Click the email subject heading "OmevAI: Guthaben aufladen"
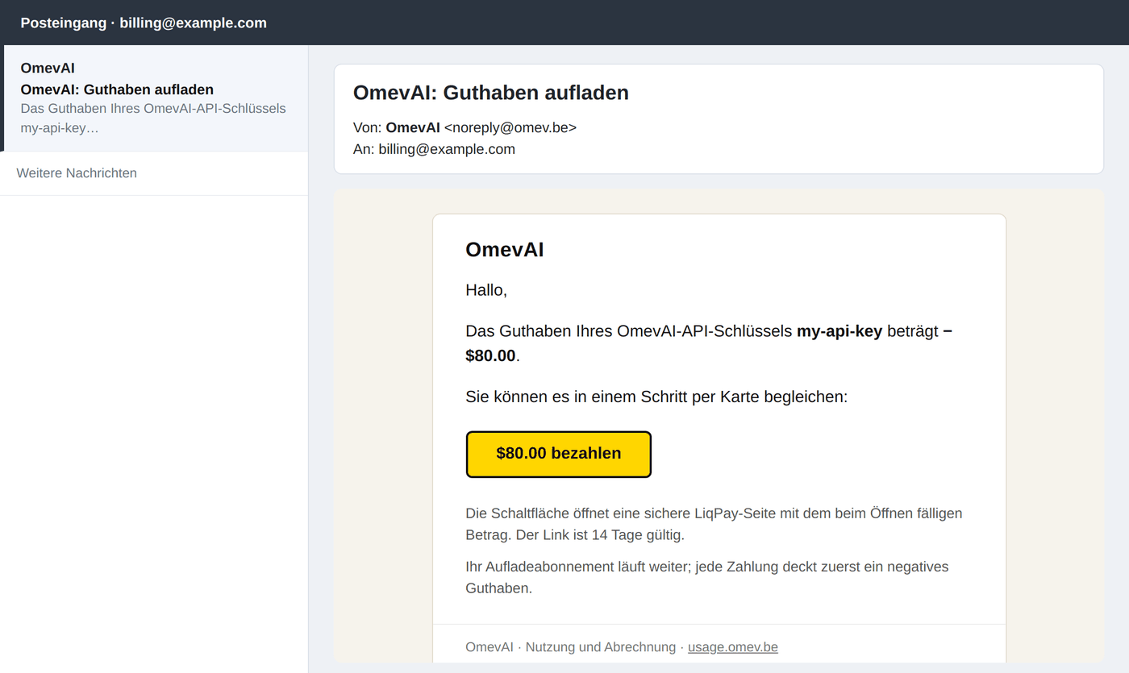Viewport: 1129px width, 673px height. 491,93
